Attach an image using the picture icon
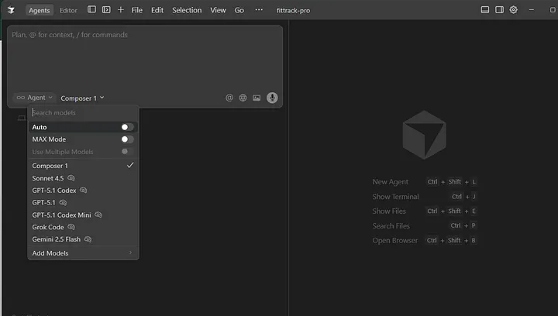 [x=257, y=98]
